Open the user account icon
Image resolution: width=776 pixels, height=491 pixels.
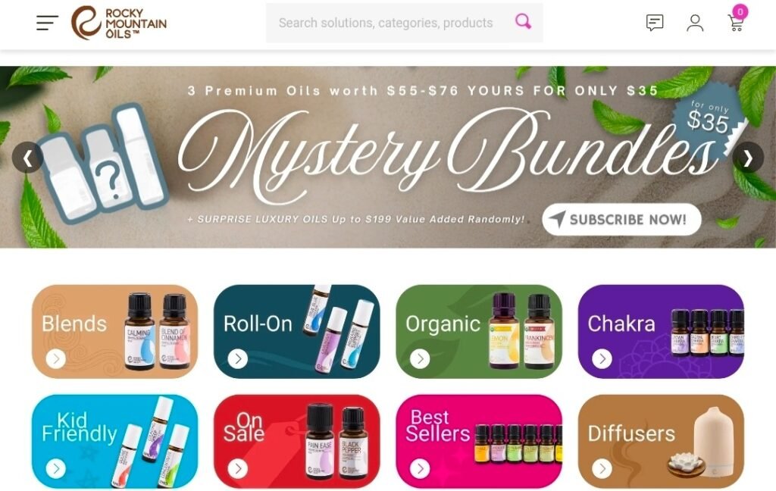click(x=695, y=23)
